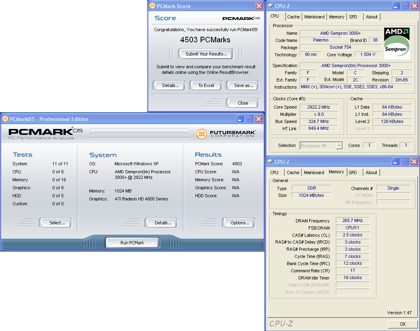Click the Futuremark Corporation orange logo
The width and height of the screenshot is (420, 331).
click(x=202, y=134)
